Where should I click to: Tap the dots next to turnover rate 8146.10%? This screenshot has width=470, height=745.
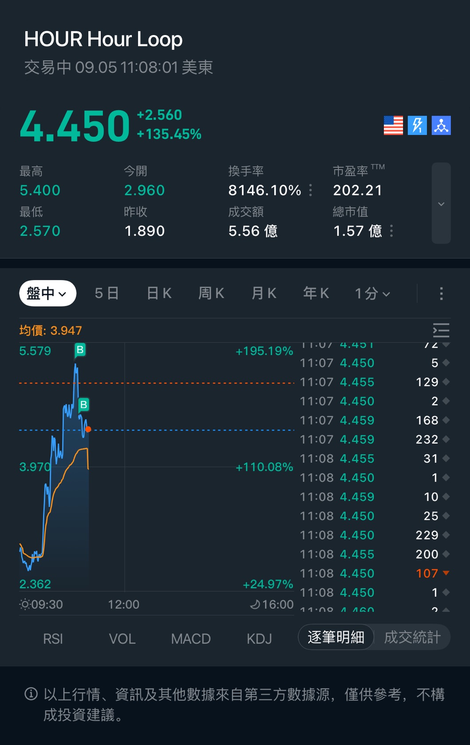tap(311, 190)
